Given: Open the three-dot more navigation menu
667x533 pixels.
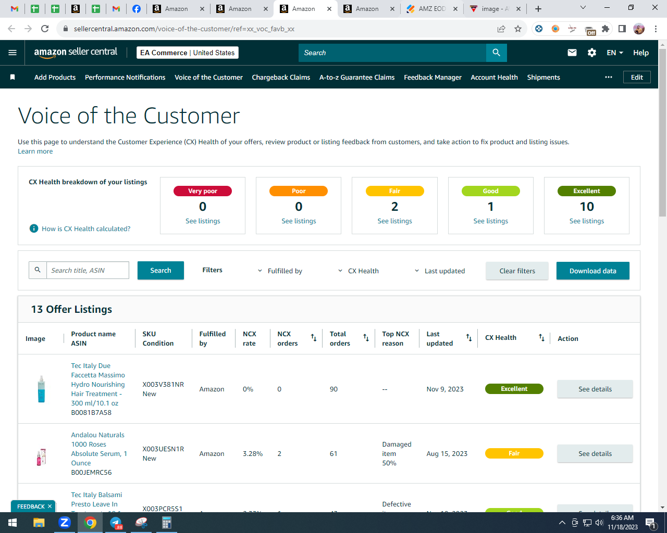Looking at the screenshot, I should (x=609, y=77).
